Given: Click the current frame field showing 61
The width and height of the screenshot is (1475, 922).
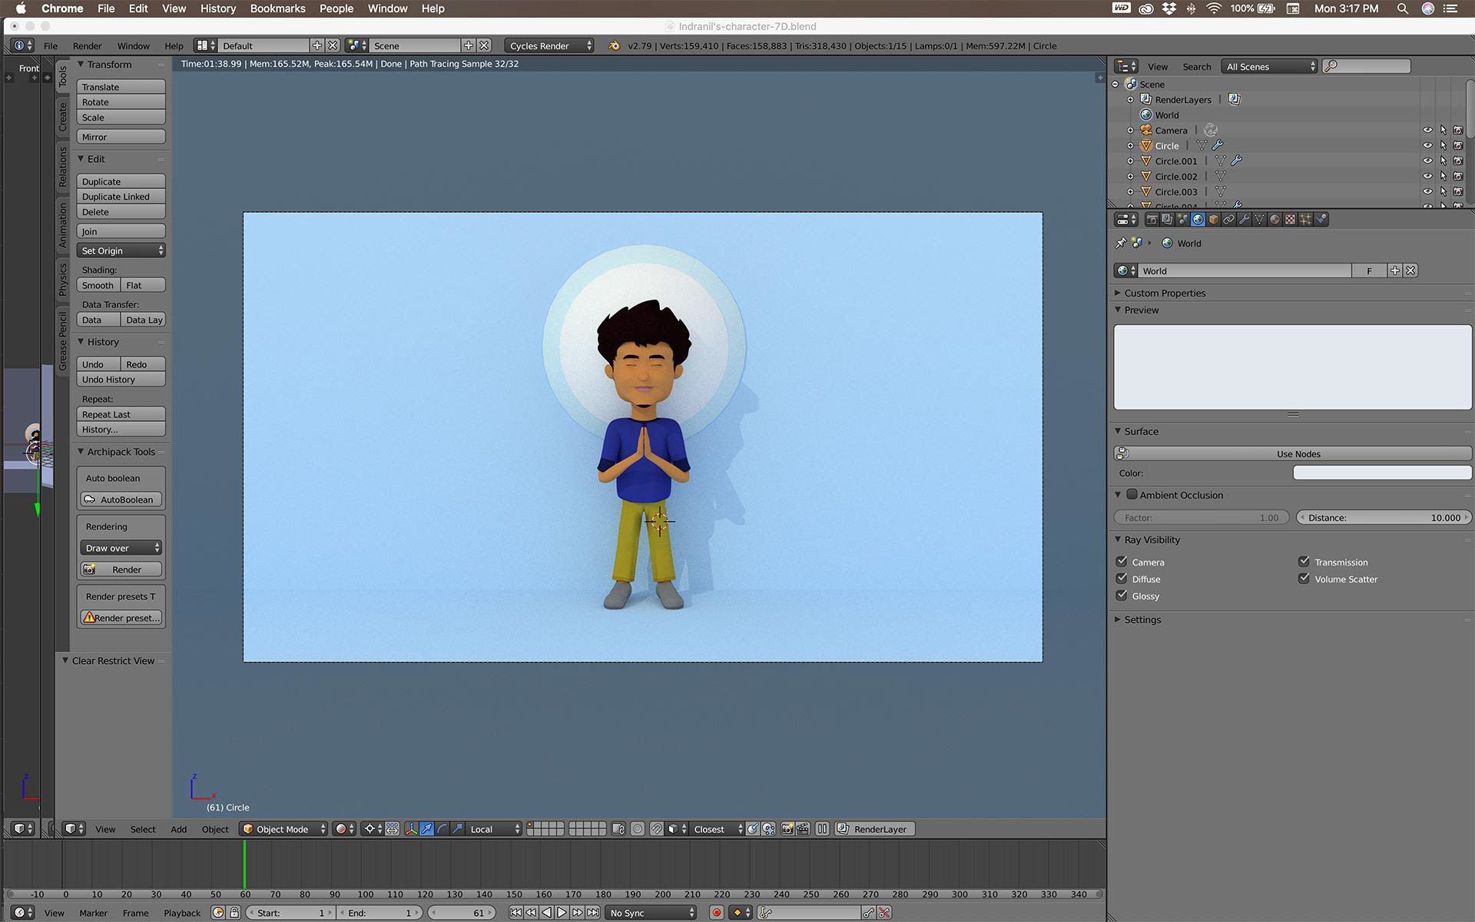Looking at the screenshot, I should point(462,913).
